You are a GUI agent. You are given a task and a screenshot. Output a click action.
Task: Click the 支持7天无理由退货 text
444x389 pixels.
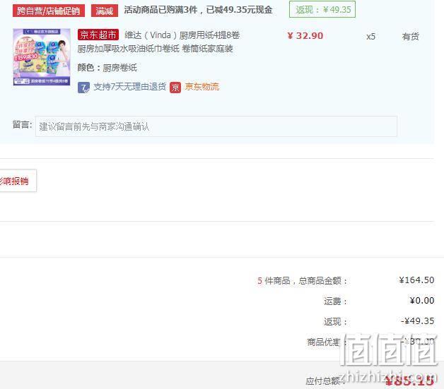tap(129, 87)
